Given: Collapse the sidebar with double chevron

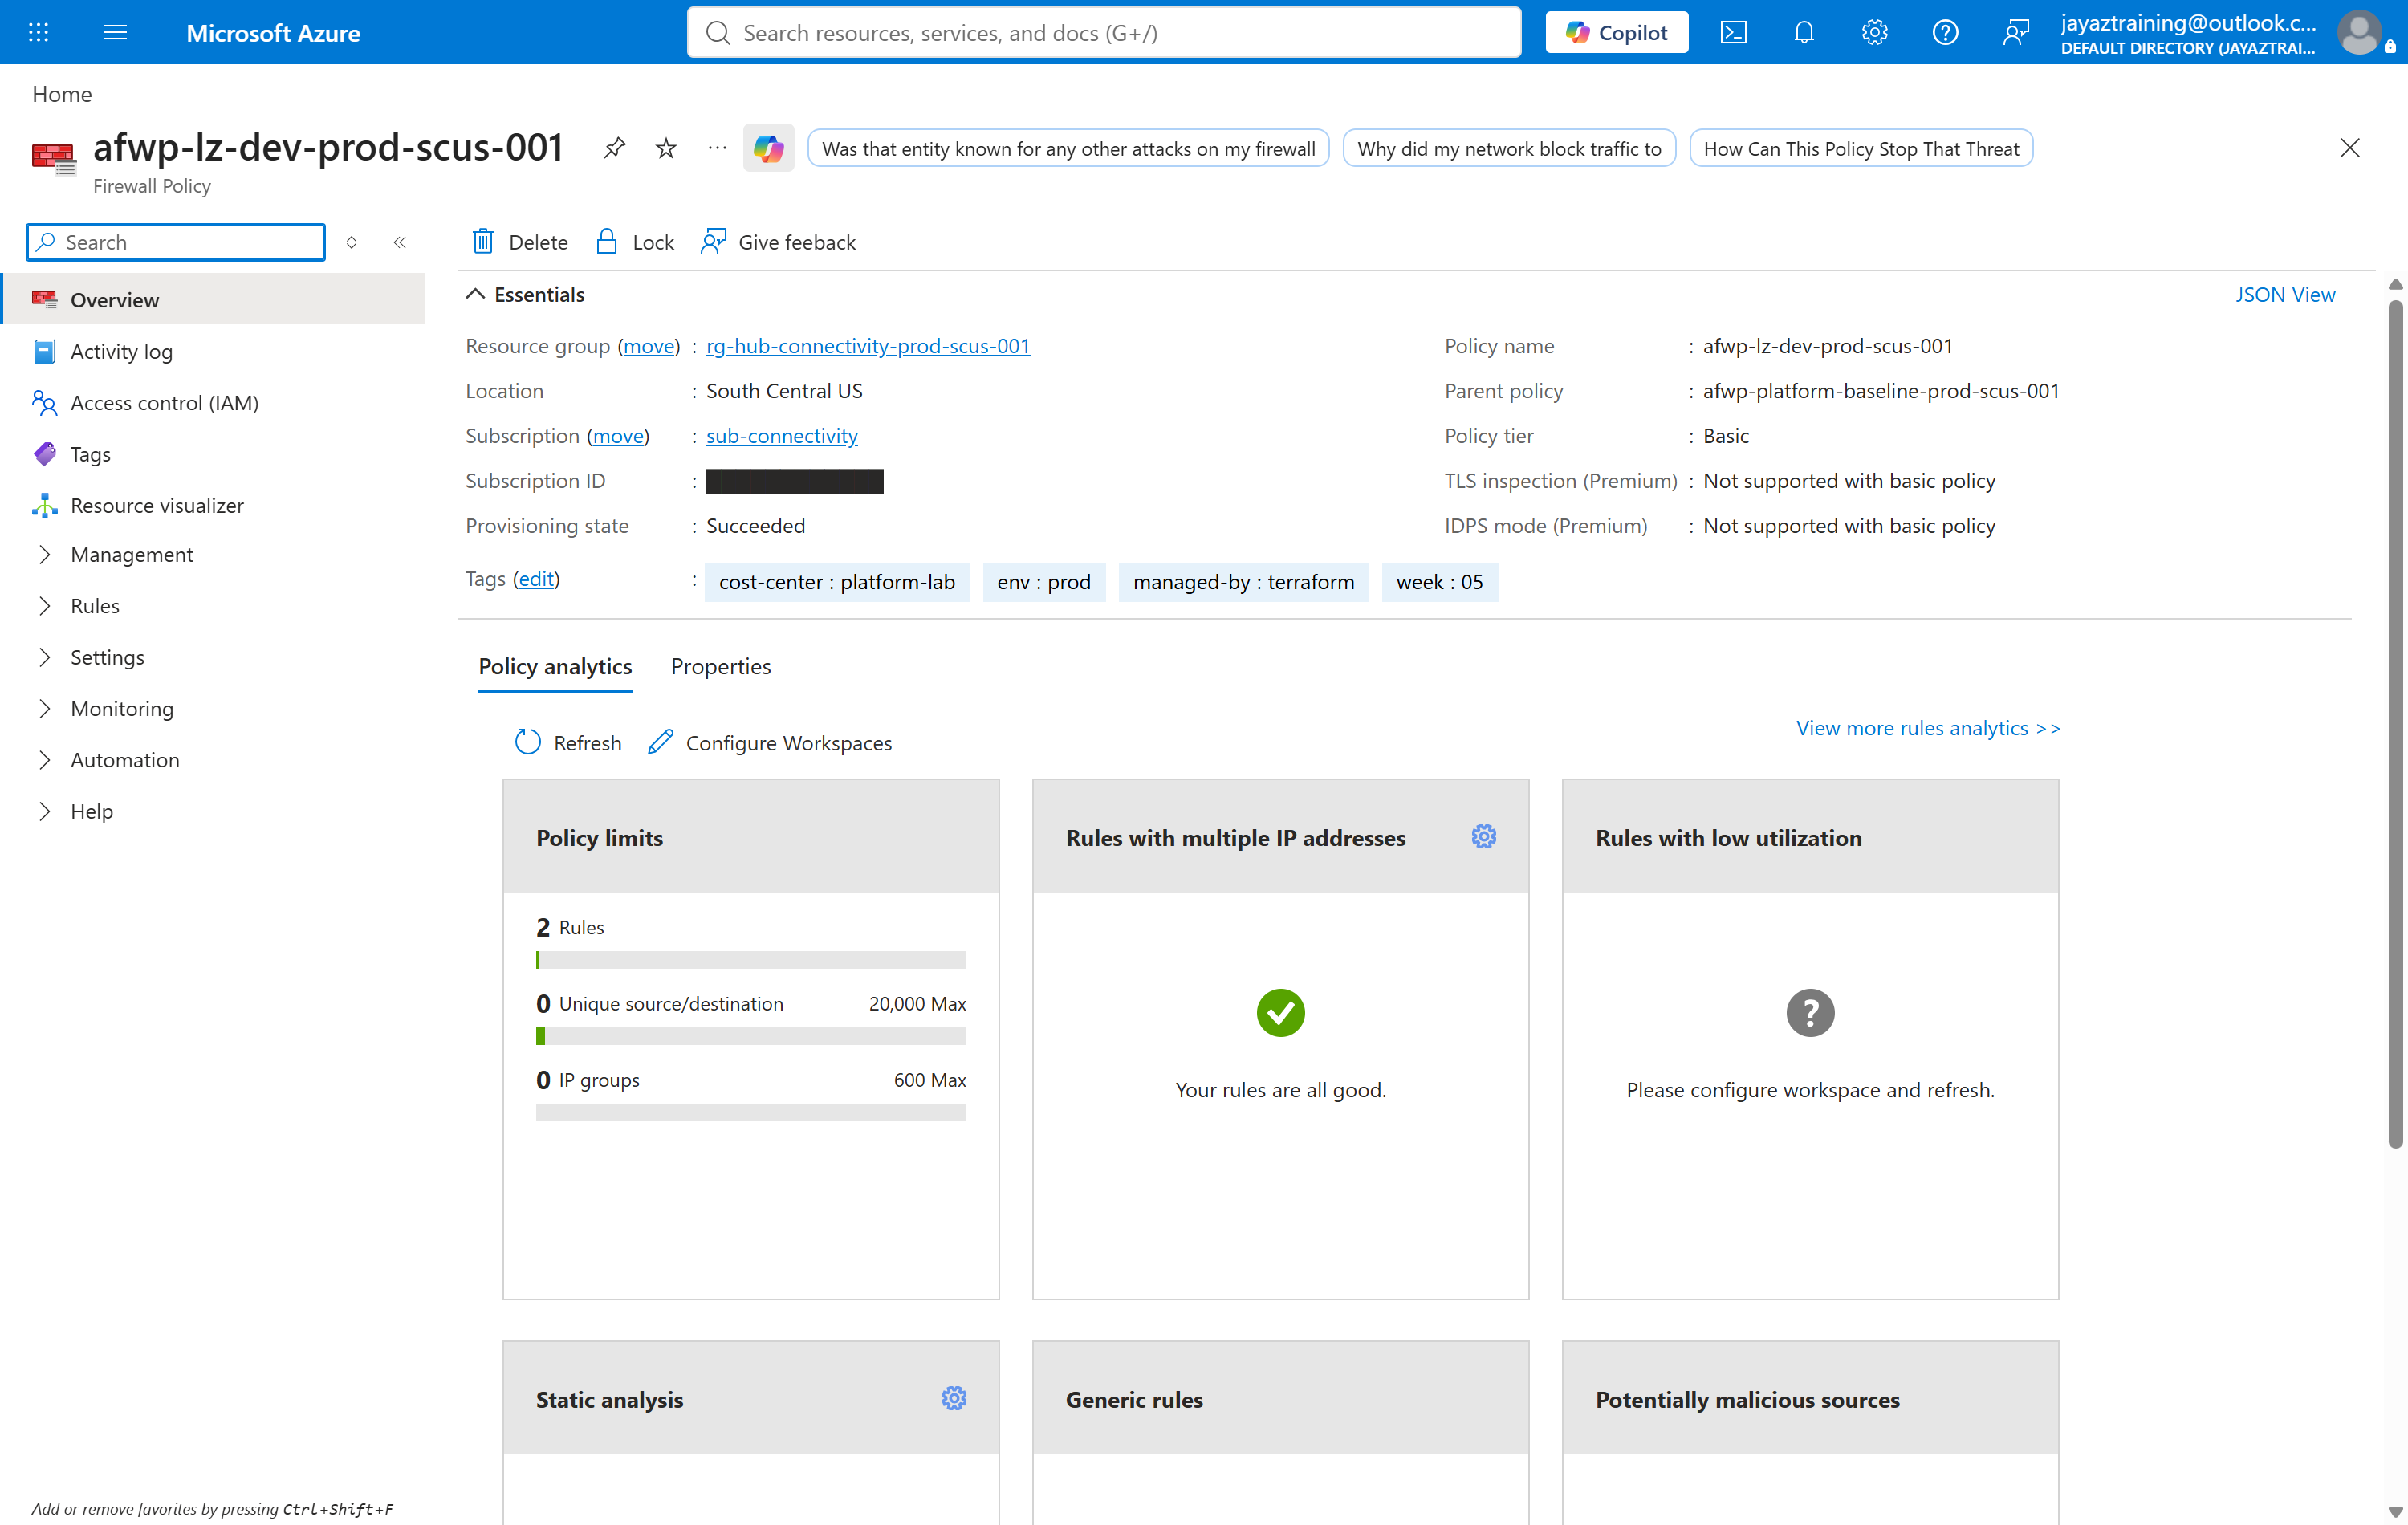Looking at the screenshot, I should click(x=400, y=242).
